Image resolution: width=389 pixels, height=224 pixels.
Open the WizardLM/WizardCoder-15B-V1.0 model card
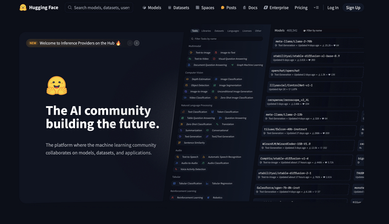pos(307,146)
